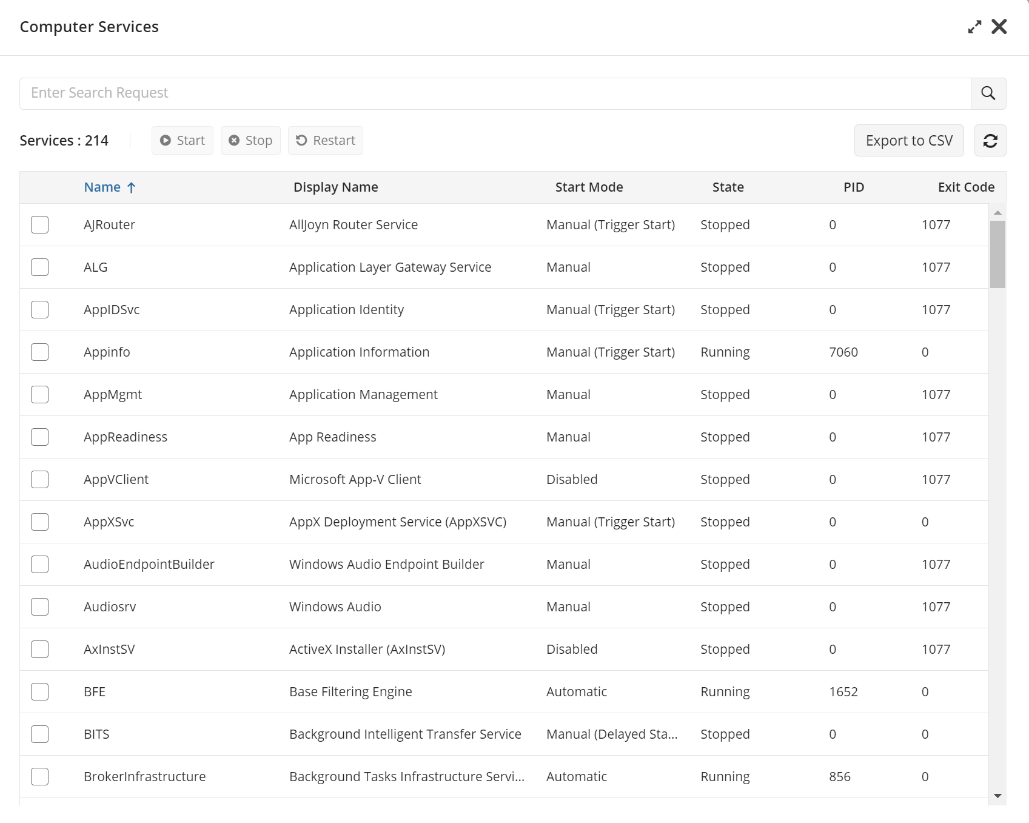This screenshot has height=823, width=1029.
Task: Click the scrollbar up arrow
Action: pos(997,213)
